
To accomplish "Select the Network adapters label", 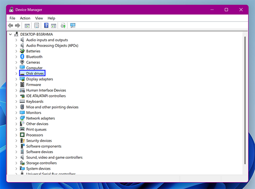I will 40,118.
